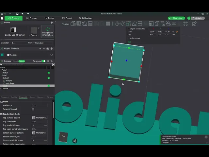
Task: Open printer settings gear icon
Action: coord(52,23)
